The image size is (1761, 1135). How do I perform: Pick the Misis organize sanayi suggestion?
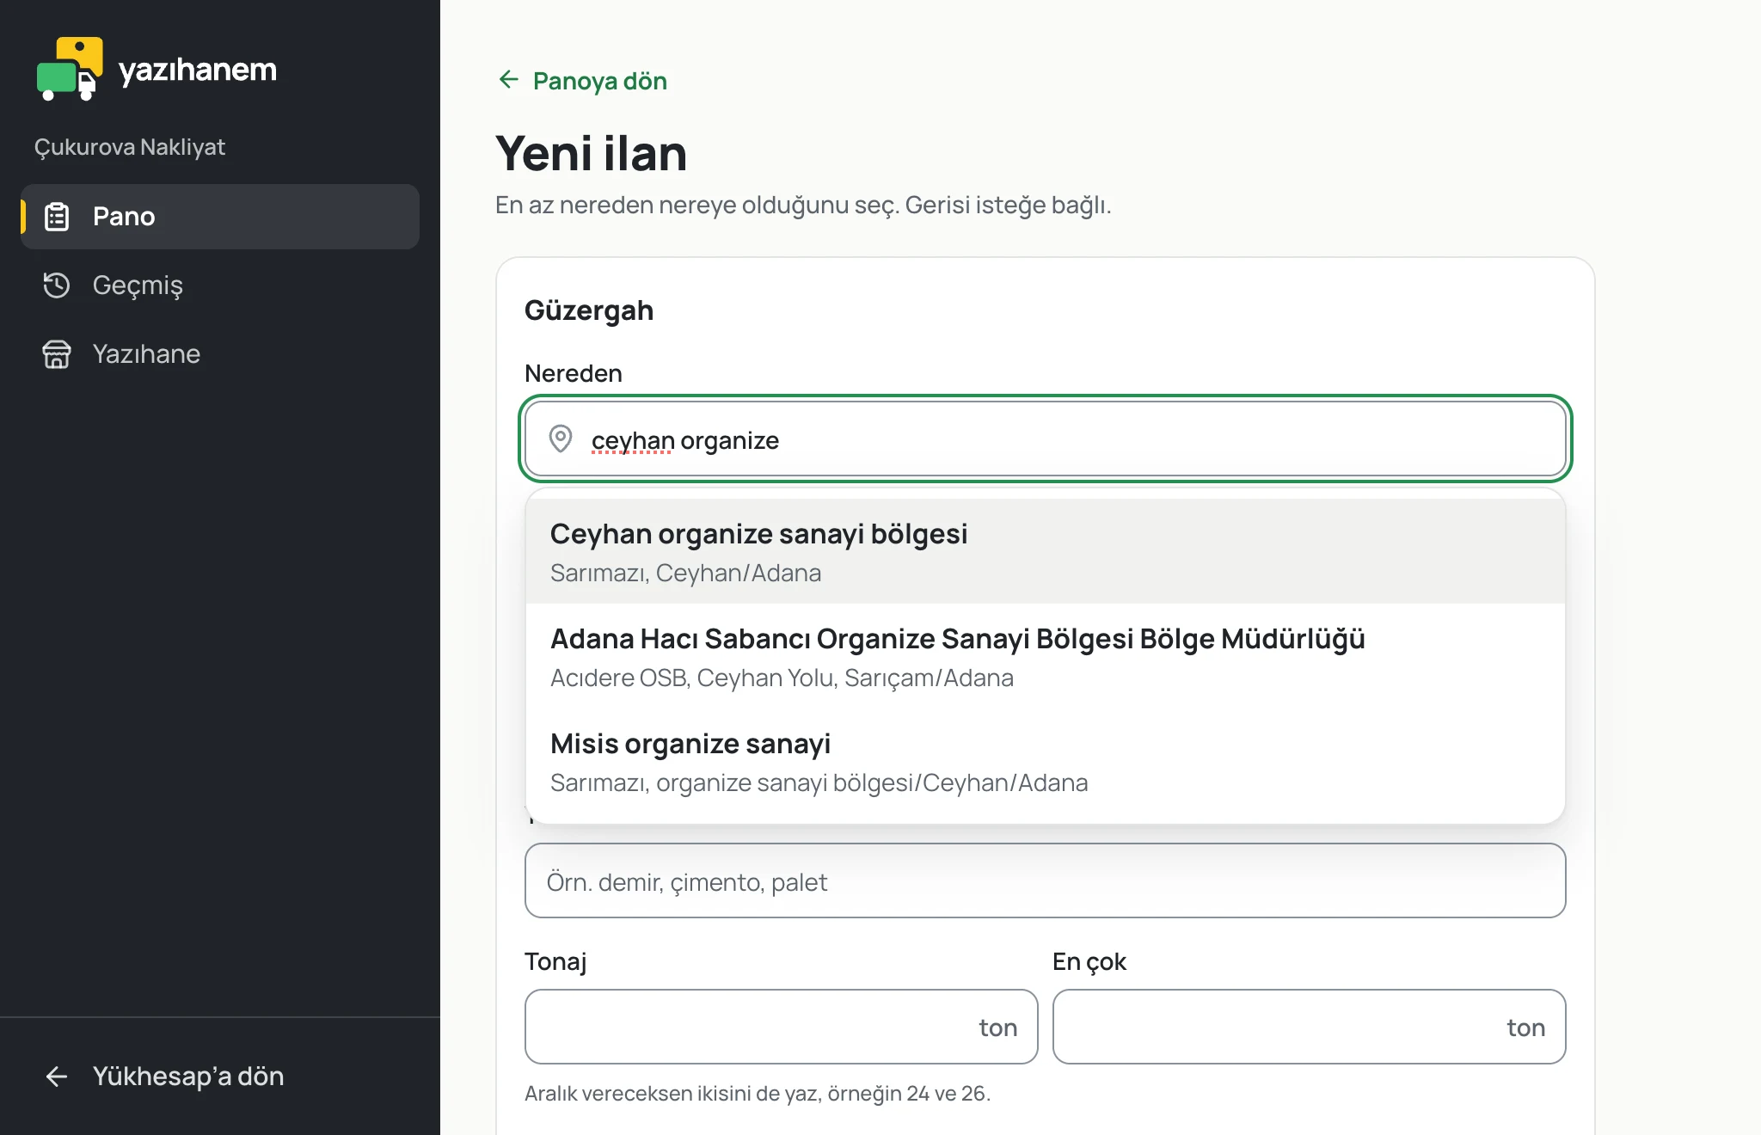click(1046, 761)
